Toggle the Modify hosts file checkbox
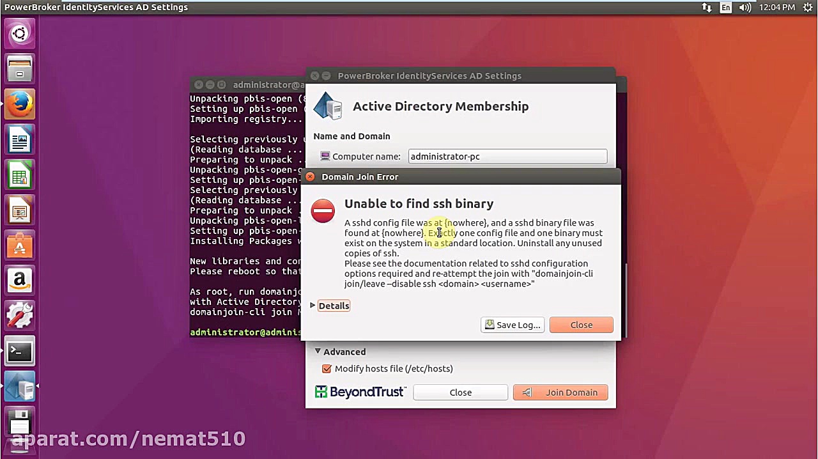Image resolution: width=818 pixels, height=459 pixels. coord(327,368)
